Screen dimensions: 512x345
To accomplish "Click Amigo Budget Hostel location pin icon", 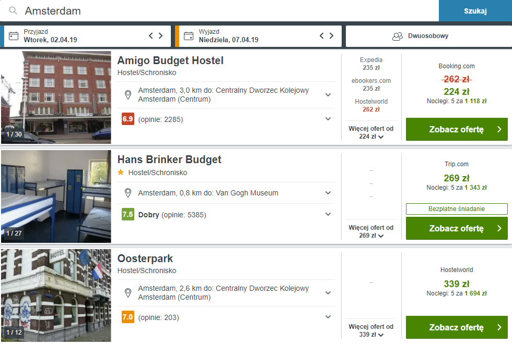I will (x=128, y=95).
